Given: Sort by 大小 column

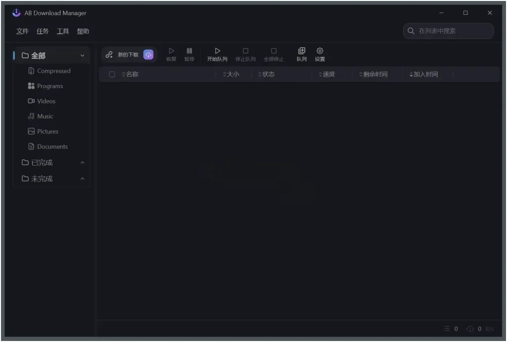Looking at the screenshot, I should [231, 74].
